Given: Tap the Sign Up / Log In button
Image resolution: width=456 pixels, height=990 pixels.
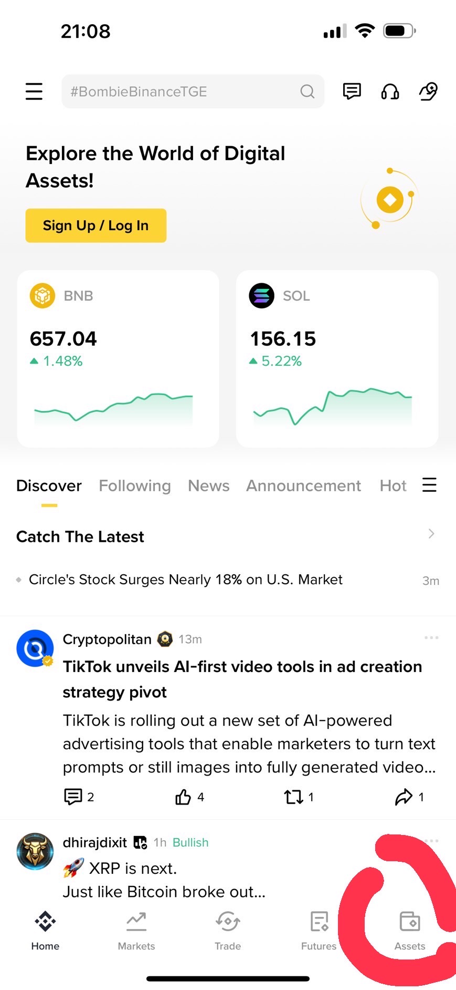Looking at the screenshot, I should (x=96, y=225).
